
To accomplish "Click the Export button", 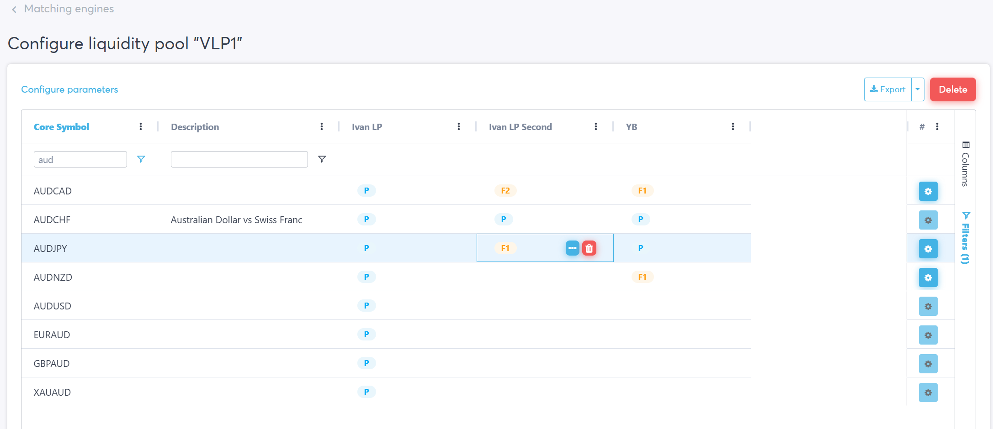I will [x=887, y=89].
